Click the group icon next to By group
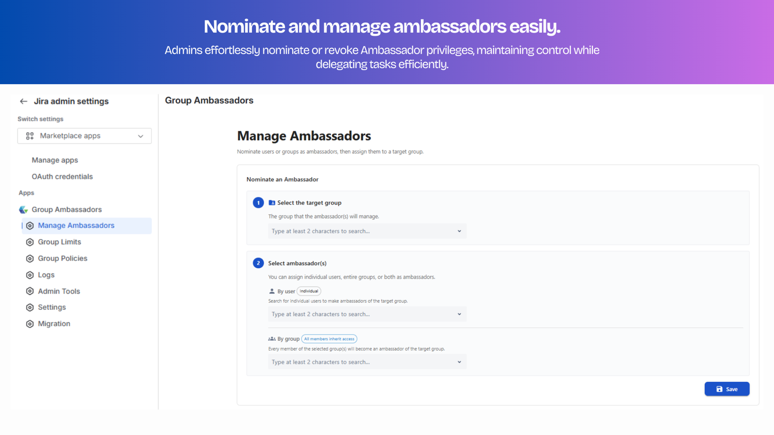The height and width of the screenshot is (435, 774). pyautogui.click(x=271, y=339)
